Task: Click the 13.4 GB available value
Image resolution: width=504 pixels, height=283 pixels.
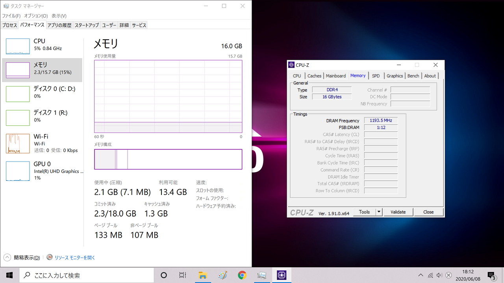Action: (173, 192)
